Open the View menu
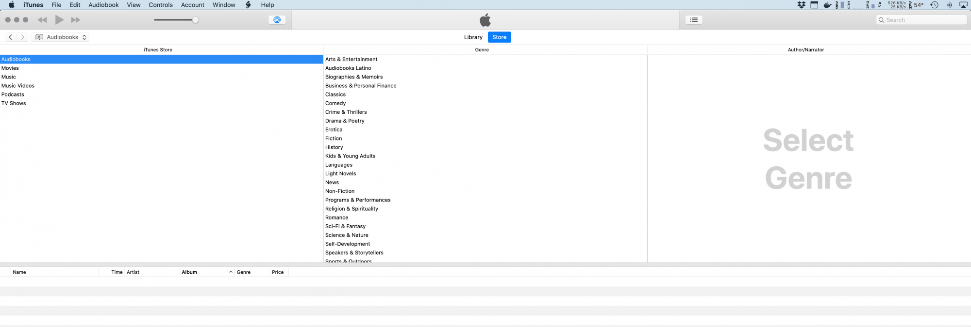Viewport: 971px width, 327px height. coord(134,5)
